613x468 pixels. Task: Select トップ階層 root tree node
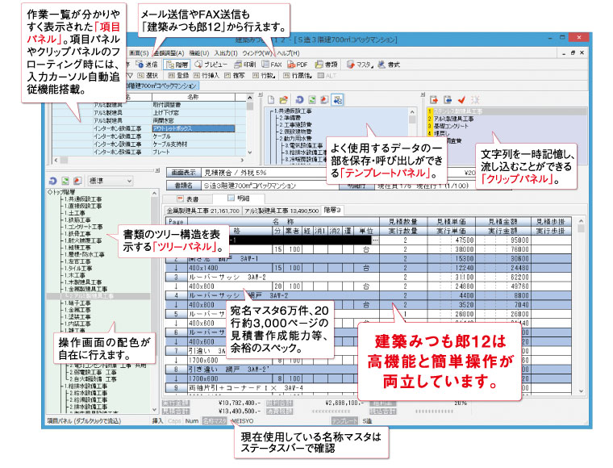coord(61,192)
